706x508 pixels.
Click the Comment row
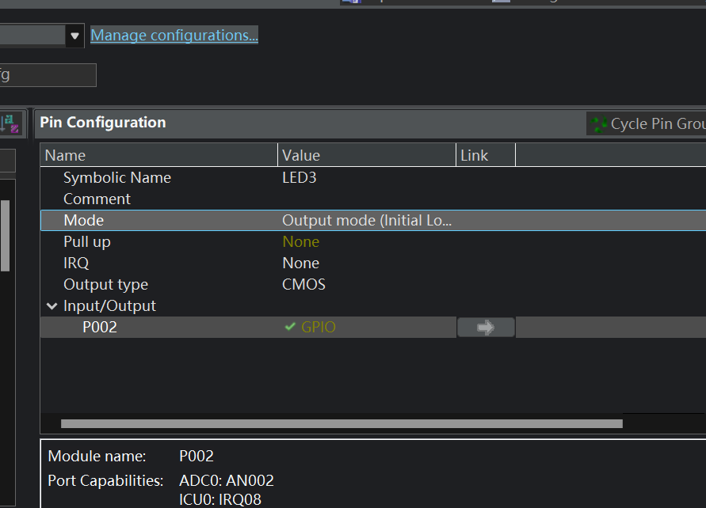click(373, 199)
